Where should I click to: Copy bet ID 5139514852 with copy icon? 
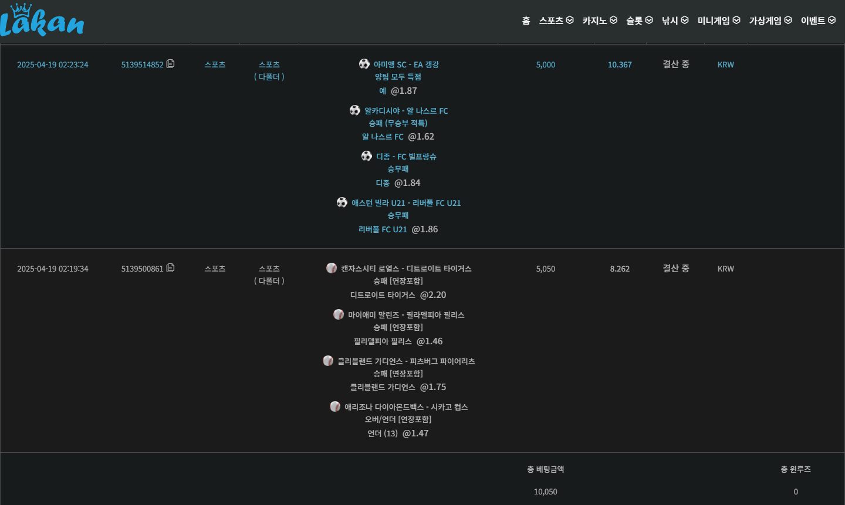tap(170, 64)
